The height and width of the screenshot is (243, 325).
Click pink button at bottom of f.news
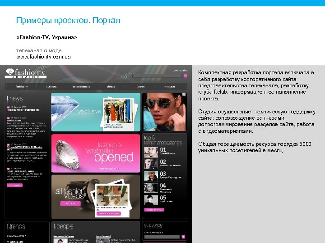[14, 185]
